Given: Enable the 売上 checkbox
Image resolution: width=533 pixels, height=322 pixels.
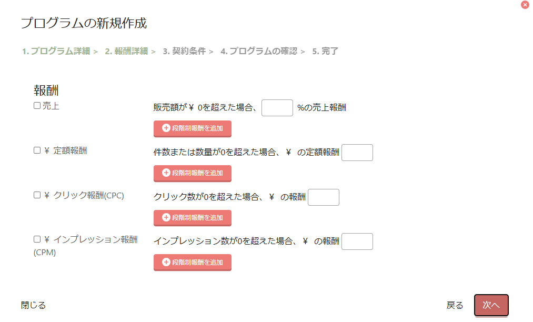Looking at the screenshot, I should coord(37,106).
